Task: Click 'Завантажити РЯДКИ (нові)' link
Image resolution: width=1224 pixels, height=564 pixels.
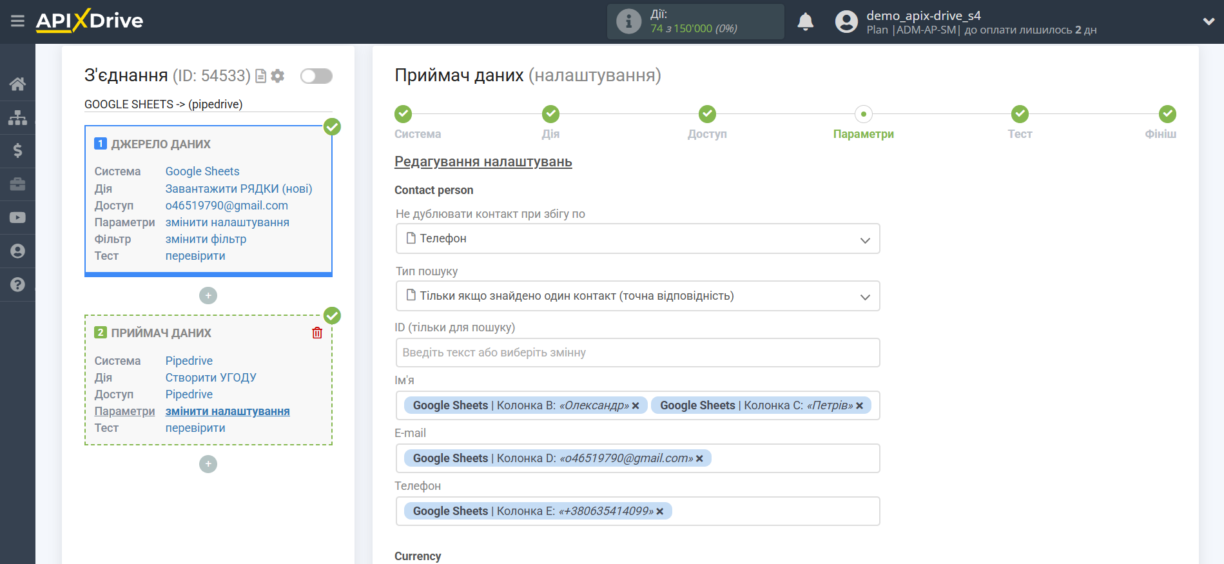Action: tap(238, 189)
